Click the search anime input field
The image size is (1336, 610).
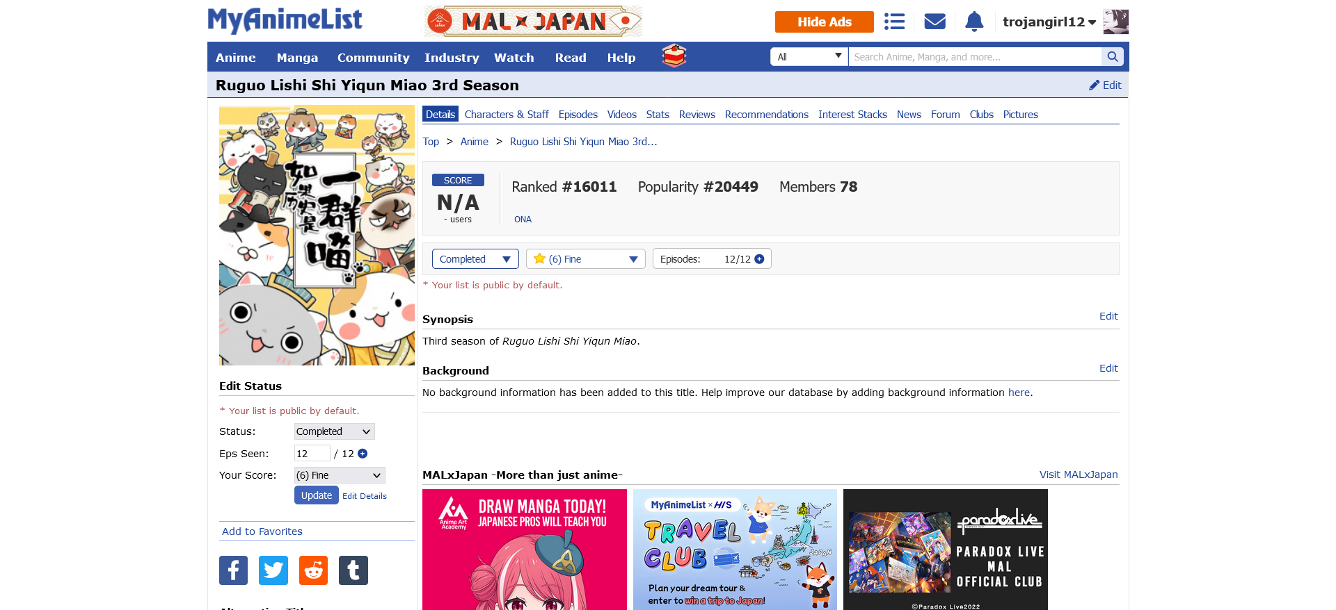975,57
